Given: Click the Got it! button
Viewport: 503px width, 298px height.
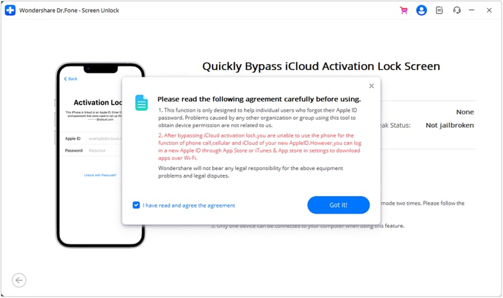Looking at the screenshot, I should 338,205.
